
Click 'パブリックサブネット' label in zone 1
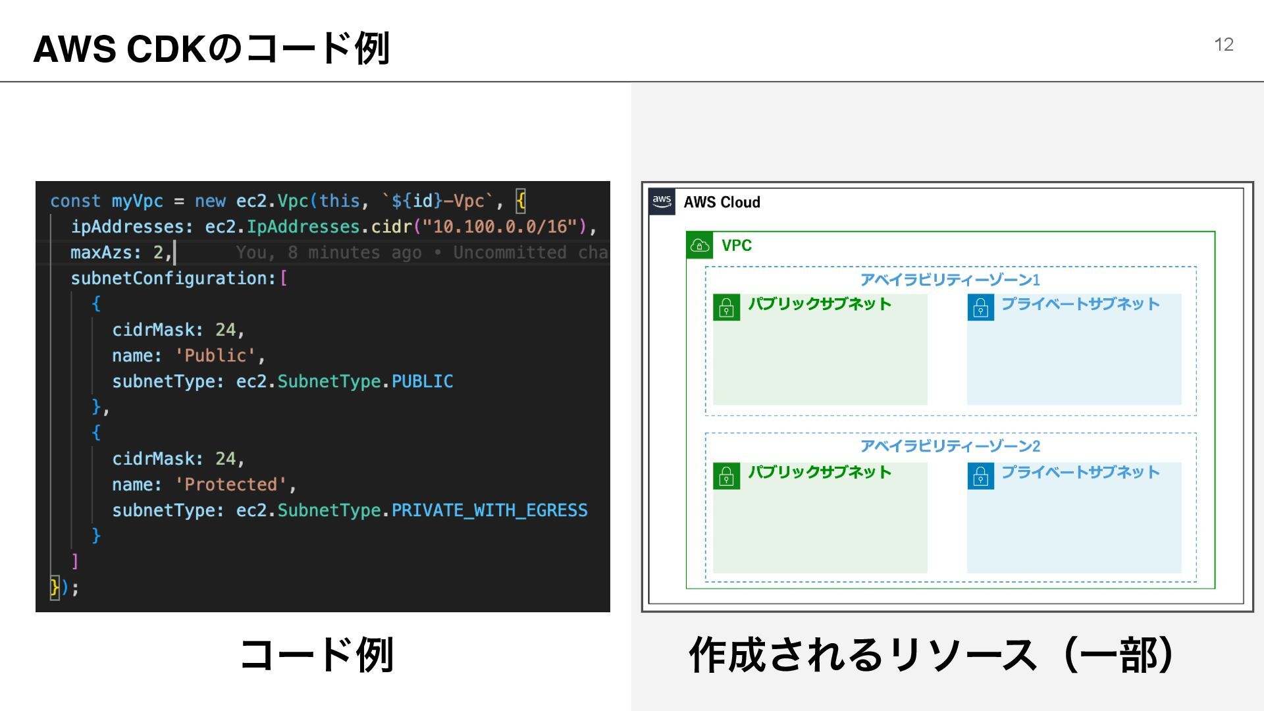click(820, 303)
